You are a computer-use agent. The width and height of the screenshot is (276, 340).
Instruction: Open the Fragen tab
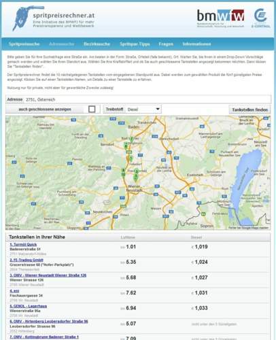click(x=166, y=44)
